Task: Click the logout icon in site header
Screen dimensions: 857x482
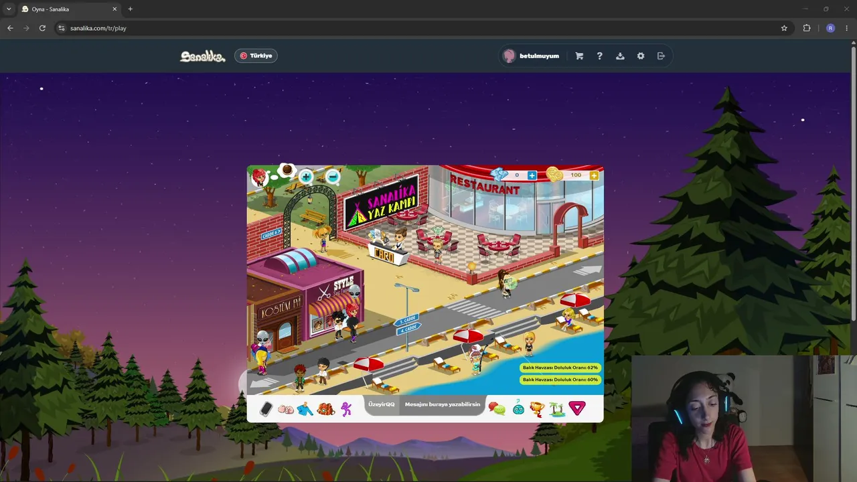Action: [x=661, y=56]
